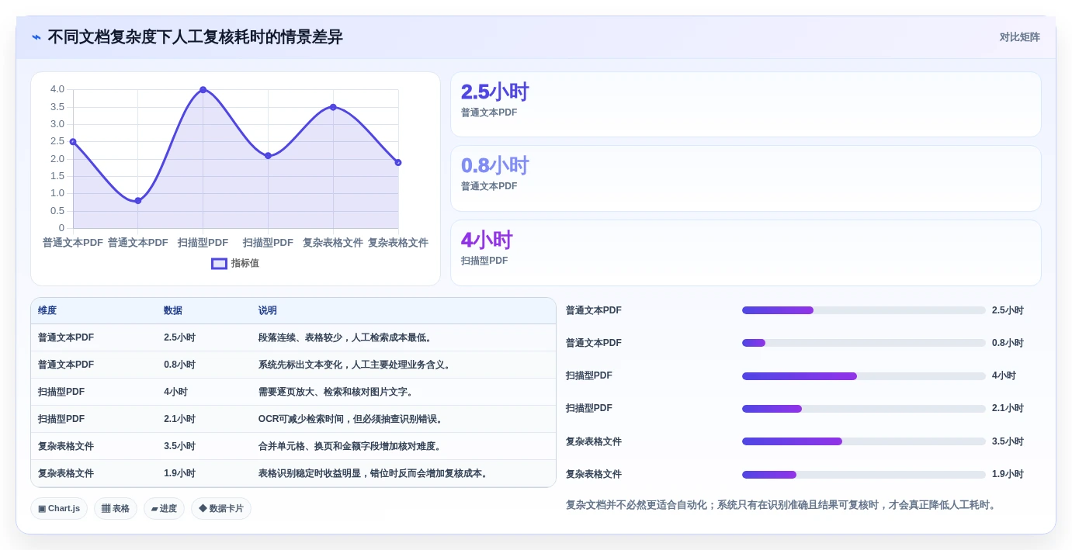
Task: Click the panel title 不同文档复杂度下人工复核耗时的情景差异
Action: [195, 37]
